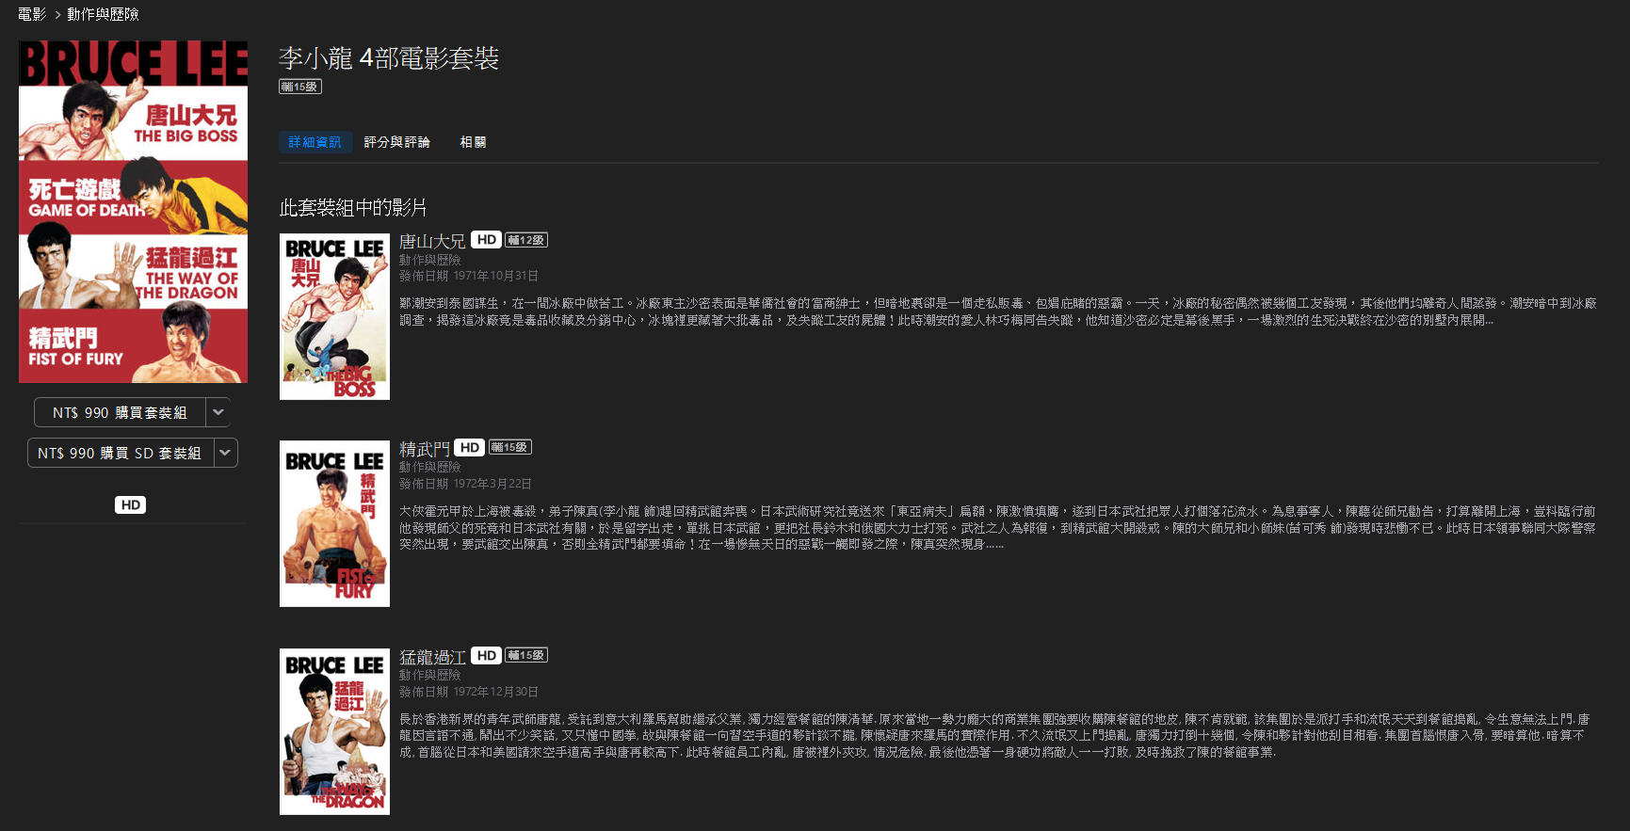Screen dimensions: 1630x831
Task: Click the HD badge beside 猛龍過江
Action: click(486, 655)
